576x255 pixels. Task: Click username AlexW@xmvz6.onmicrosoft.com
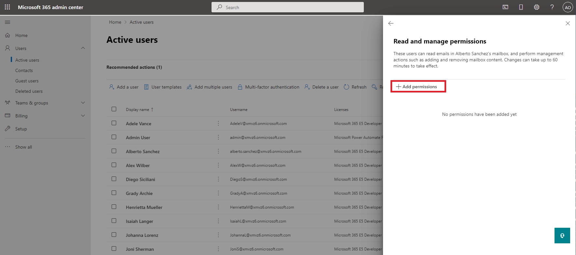click(258, 165)
